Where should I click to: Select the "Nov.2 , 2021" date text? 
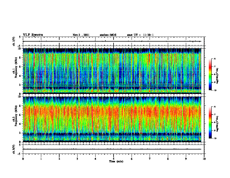coord(81,35)
